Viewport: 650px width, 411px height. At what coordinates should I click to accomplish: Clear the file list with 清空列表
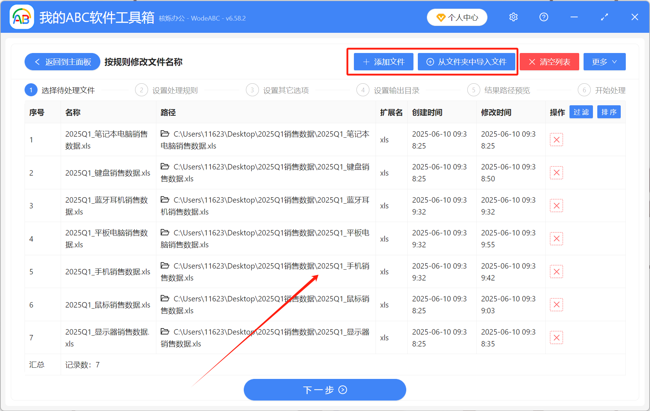tap(549, 62)
